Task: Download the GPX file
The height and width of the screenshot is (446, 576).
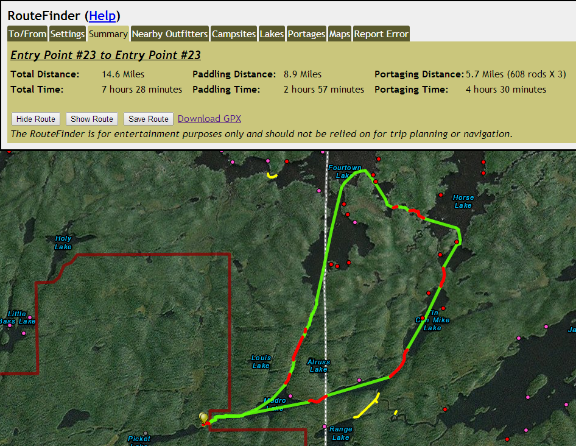Action: tap(209, 119)
